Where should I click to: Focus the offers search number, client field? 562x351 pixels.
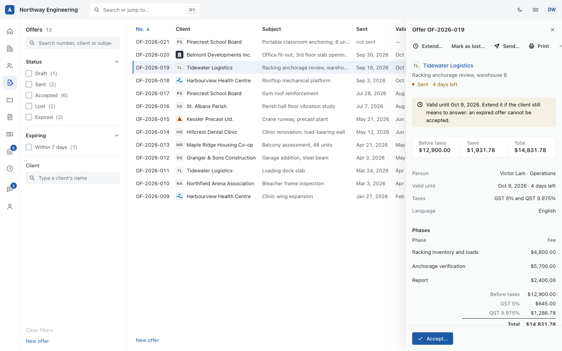coord(73,43)
